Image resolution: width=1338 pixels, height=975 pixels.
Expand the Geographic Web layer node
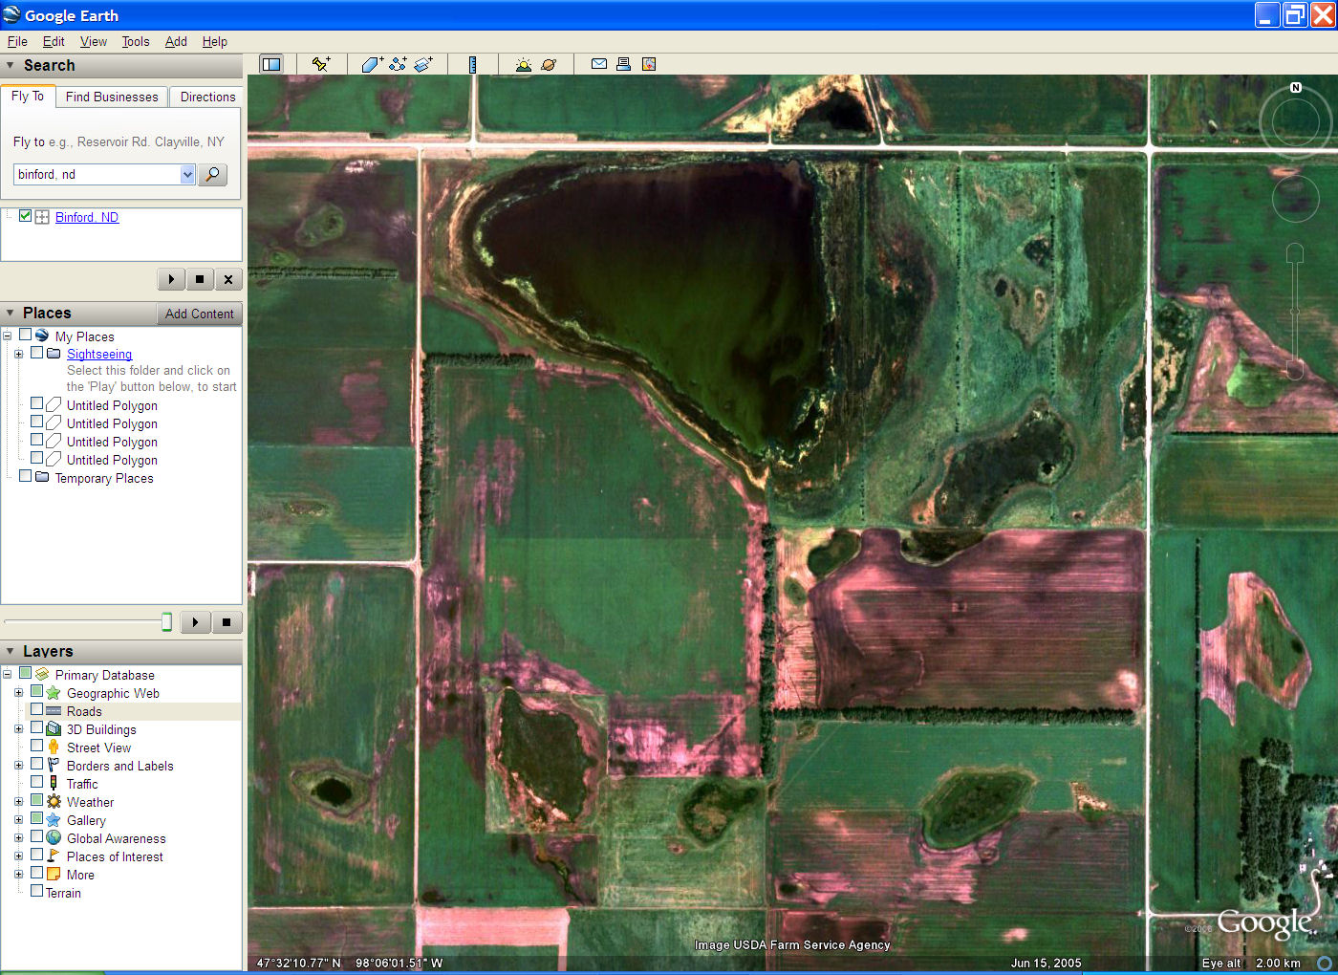tap(18, 693)
